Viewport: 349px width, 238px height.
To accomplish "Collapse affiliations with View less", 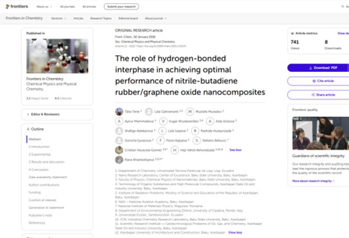I will [235, 232].
